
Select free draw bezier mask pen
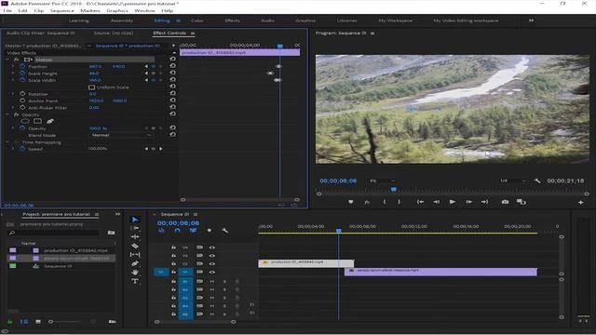(50, 121)
